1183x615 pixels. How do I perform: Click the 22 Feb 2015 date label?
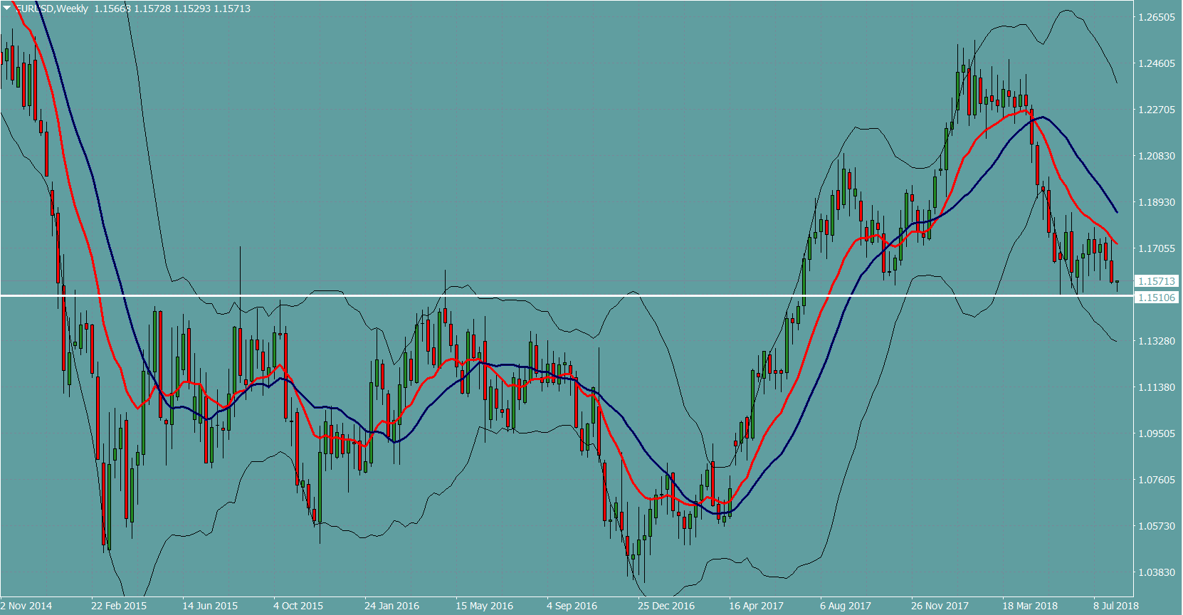[119, 606]
